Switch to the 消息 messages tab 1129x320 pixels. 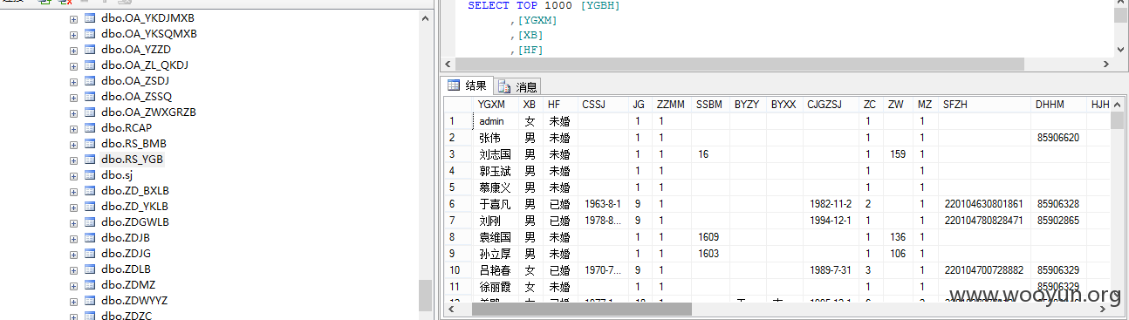[x=517, y=86]
